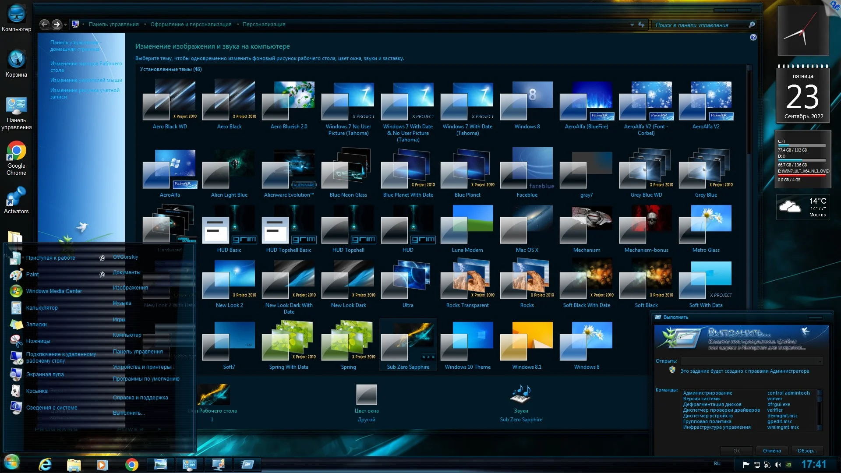Open Window Color (Цвет окна) swatch

click(x=366, y=394)
